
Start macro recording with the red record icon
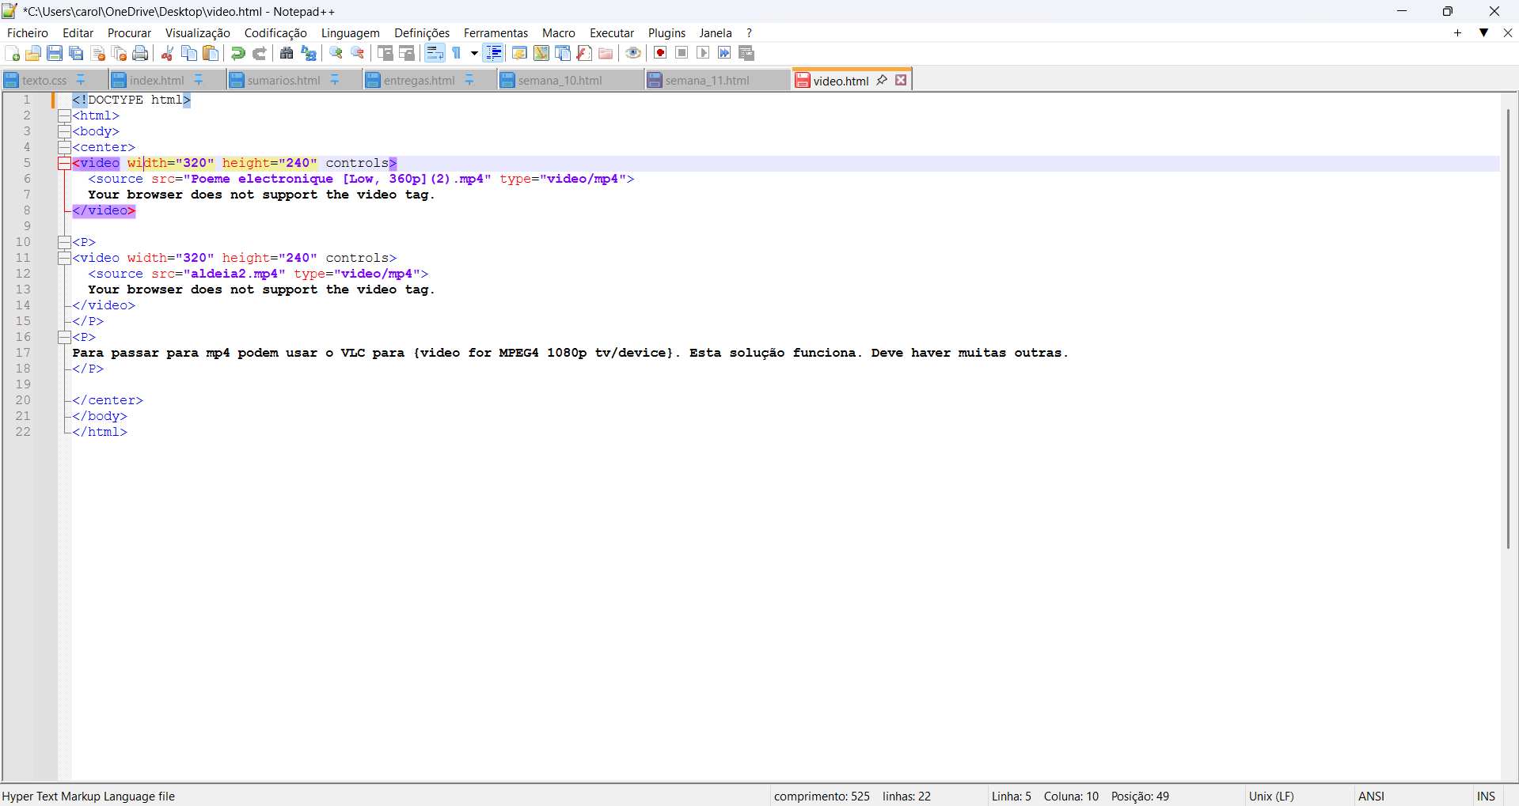660,53
